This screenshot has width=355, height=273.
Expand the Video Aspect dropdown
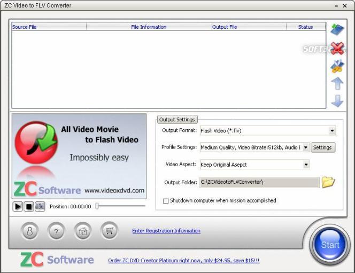[x=306, y=165]
